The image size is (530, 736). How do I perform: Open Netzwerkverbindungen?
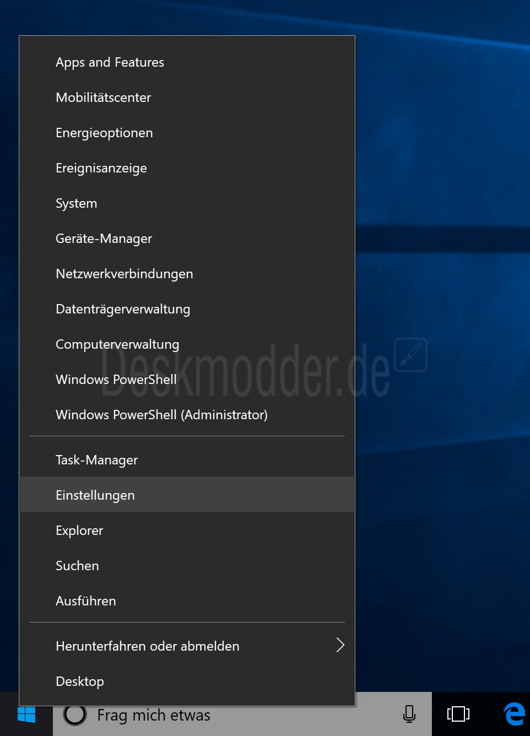(x=187, y=274)
